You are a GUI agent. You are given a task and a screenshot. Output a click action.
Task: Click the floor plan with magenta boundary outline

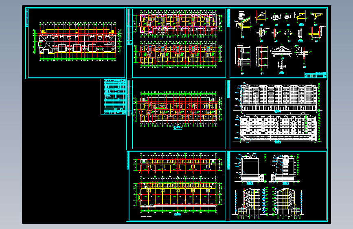178,24
